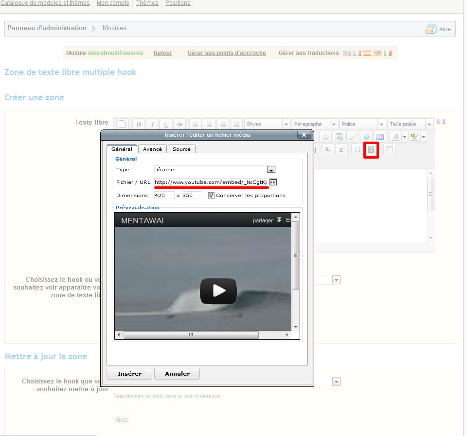This screenshot has height=436, width=466.
Task: Open the Type dropdown showing iframe
Action: coord(271,170)
